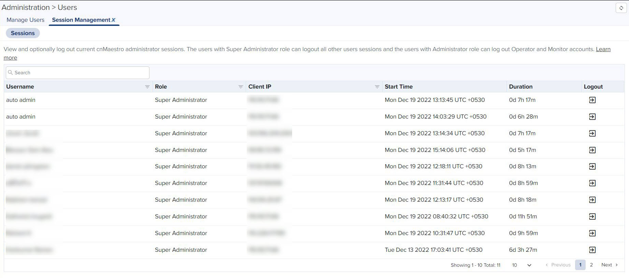Log out the session started at 08:40:32
This screenshot has width=629, height=278.
(x=592, y=217)
